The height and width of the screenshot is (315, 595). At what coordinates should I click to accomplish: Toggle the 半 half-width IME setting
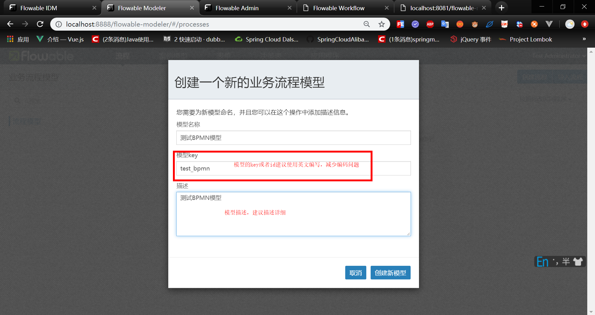(566, 262)
